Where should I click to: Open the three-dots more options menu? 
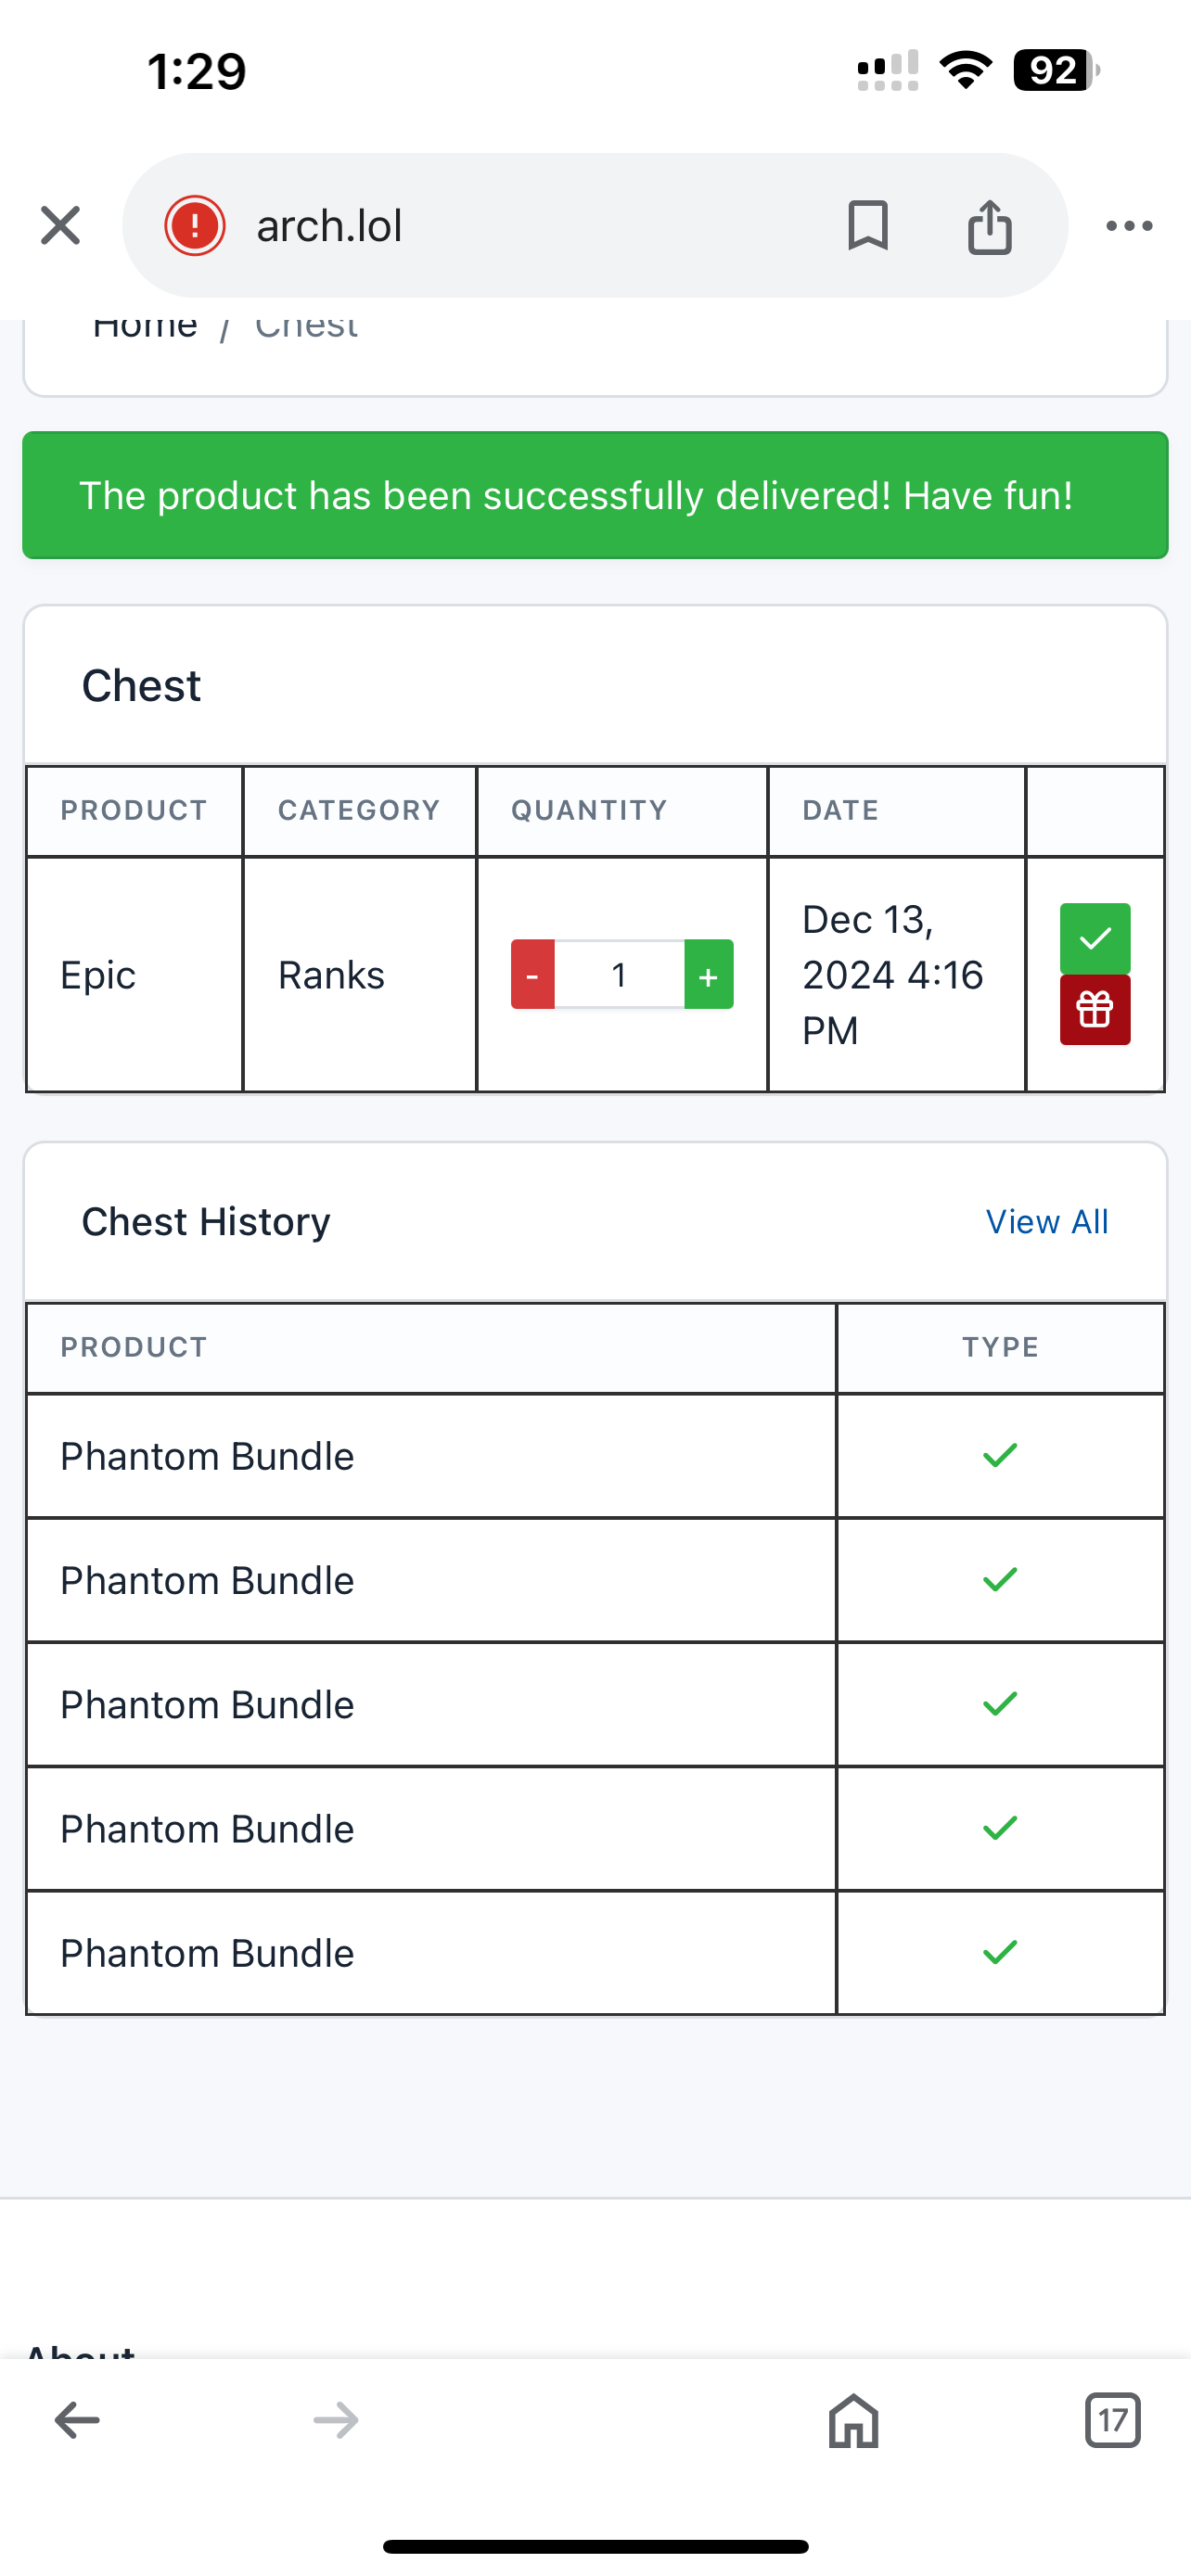[x=1129, y=226]
